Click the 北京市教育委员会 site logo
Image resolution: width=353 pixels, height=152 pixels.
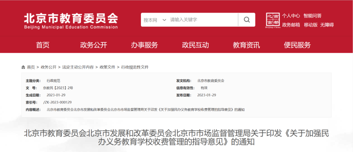71,21
